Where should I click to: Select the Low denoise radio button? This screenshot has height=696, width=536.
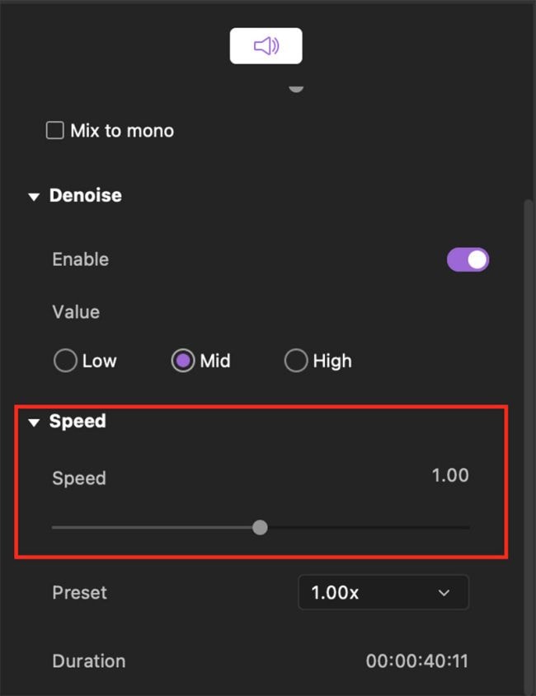(64, 361)
